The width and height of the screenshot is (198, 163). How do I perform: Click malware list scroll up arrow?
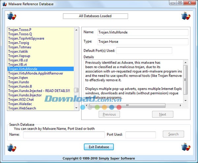pyautogui.click(x=76, y=30)
